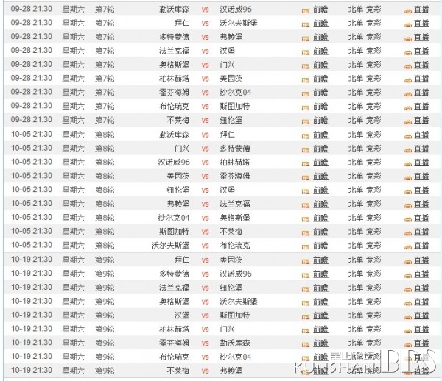Click 第7轮 in 法兰克福 vs 汉堡 row
The width and height of the screenshot is (442, 381).
[x=105, y=51]
